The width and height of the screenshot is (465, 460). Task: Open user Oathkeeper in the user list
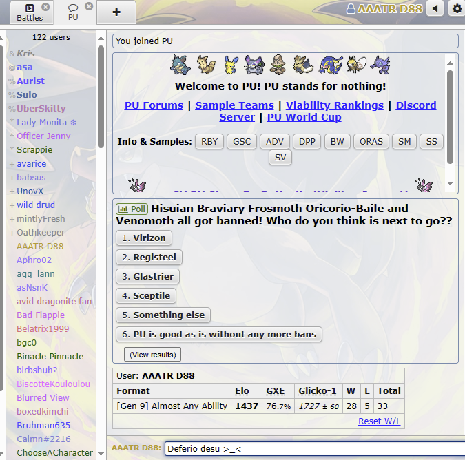click(41, 233)
